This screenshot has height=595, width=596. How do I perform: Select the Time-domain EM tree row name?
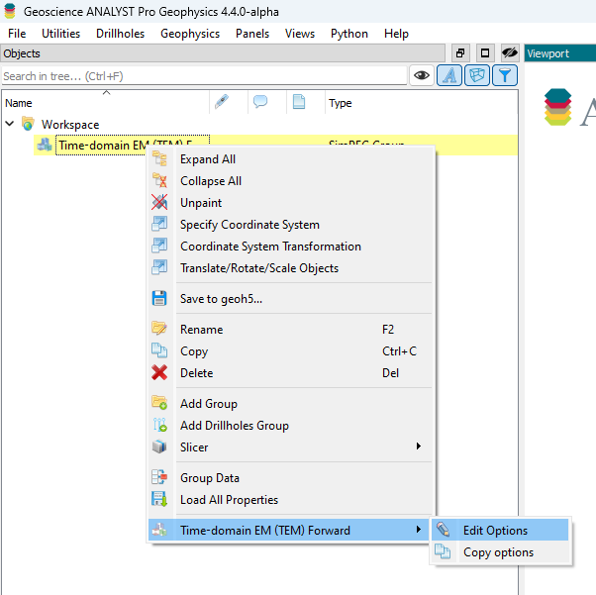[x=133, y=145]
